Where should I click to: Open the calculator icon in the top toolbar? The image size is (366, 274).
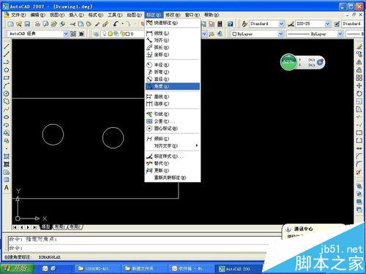[x=220, y=23]
